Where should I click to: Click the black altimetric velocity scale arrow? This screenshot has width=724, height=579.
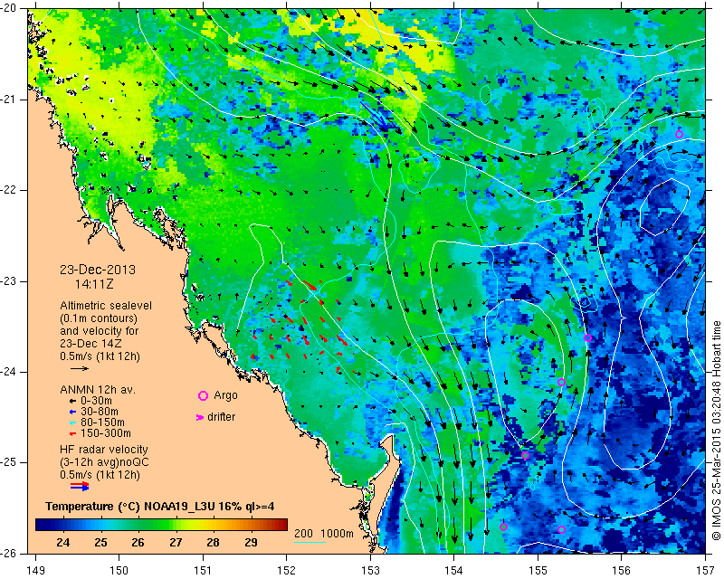pyautogui.click(x=80, y=368)
